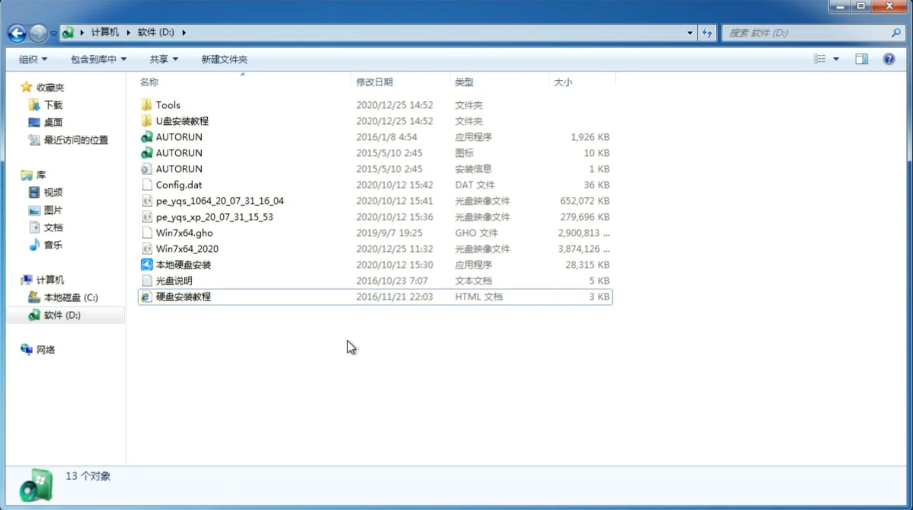This screenshot has height=510, width=913.
Task: Open pe_yqs_1064 optical image file
Action: click(219, 201)
